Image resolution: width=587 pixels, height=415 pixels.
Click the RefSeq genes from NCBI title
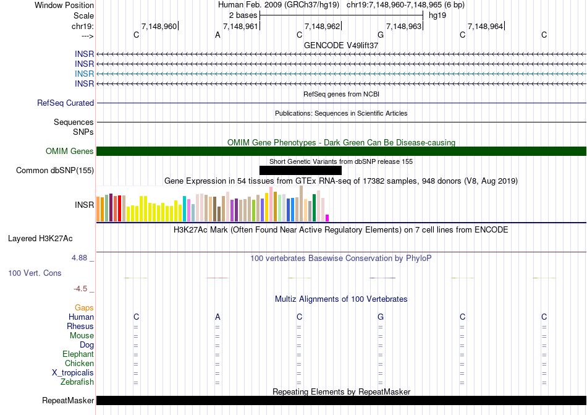click(x=341, y=94)
